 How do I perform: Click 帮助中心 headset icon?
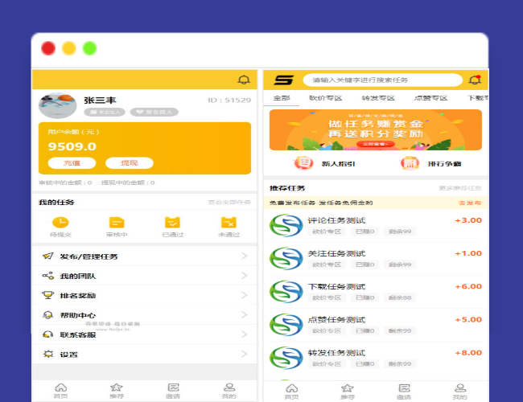(48, 314)
